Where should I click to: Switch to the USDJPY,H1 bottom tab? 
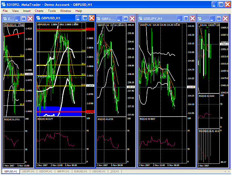pyautogui.click(x=28, y=171)
